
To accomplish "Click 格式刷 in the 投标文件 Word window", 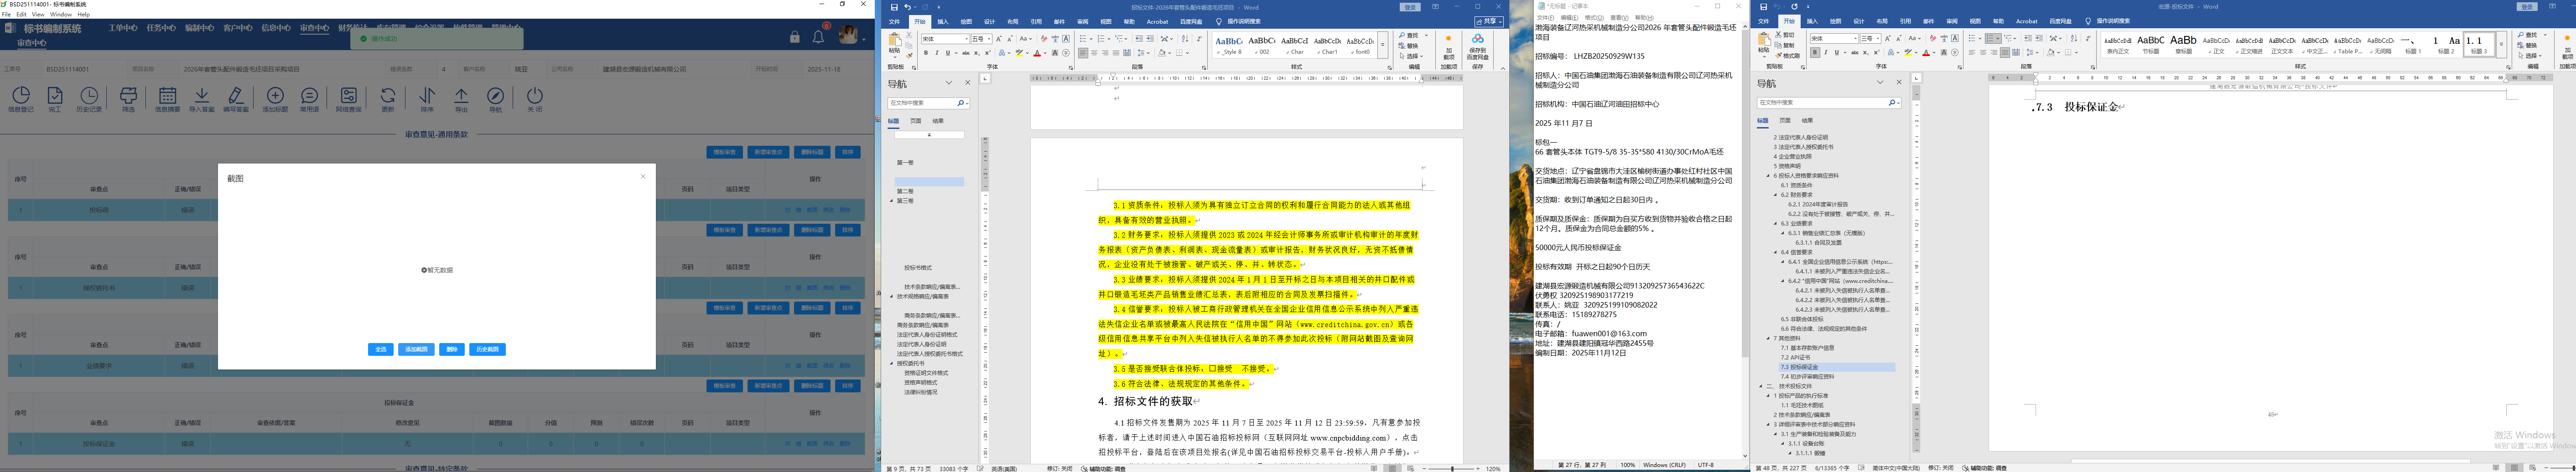I will click(x=1789, y=56).
